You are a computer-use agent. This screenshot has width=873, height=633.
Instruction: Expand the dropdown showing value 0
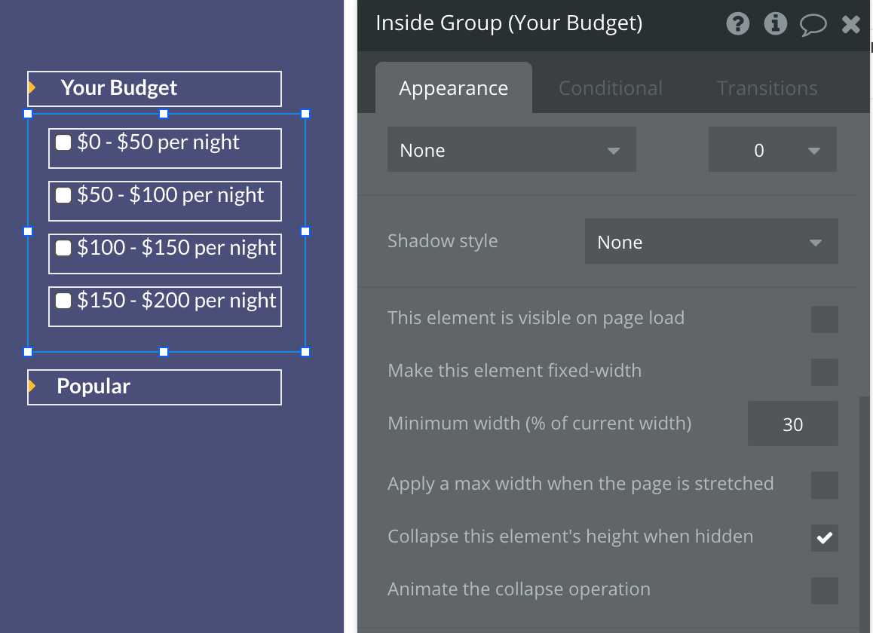tap(772, 150)
